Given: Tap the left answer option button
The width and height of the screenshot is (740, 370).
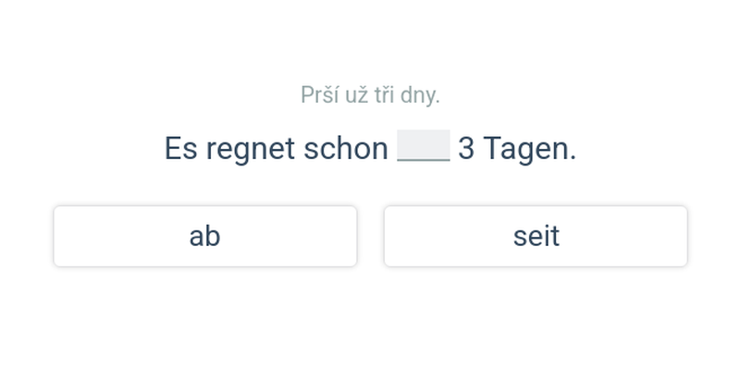Looking at the screenshot, I should click(204, 237).
